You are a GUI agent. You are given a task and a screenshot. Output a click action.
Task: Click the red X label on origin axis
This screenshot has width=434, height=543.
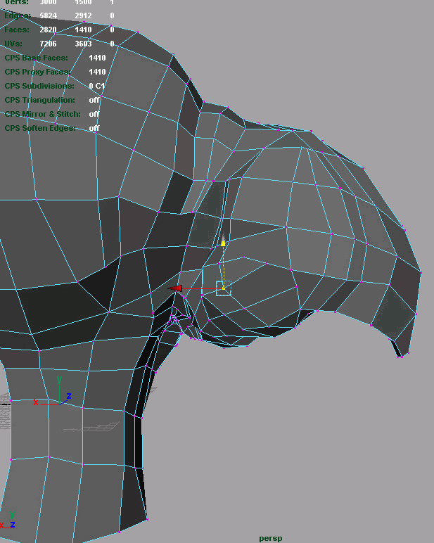[x=36, y=402]
